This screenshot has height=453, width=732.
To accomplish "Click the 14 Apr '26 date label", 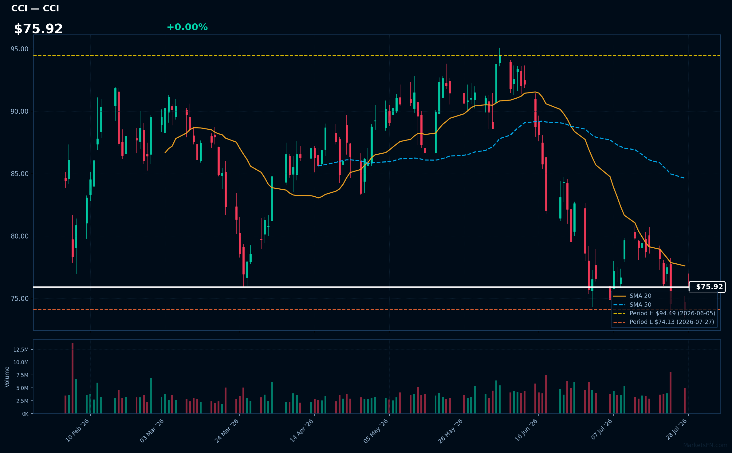I will pyautogui.click(x=301, y=431).
